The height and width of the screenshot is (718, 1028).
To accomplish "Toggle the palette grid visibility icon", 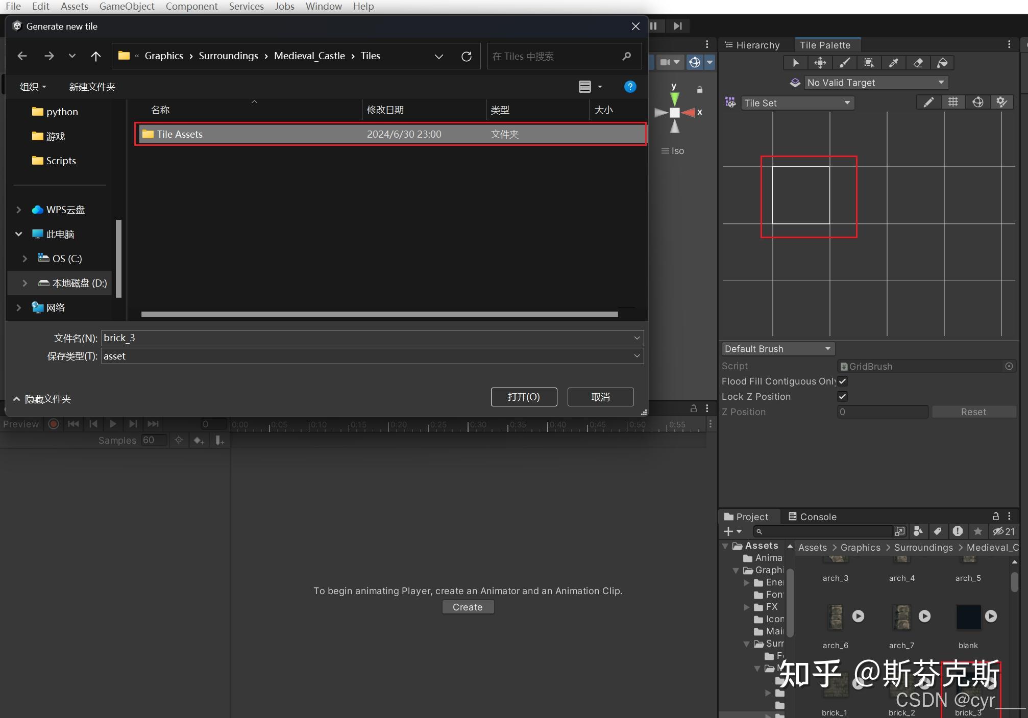I will (x=953, y=102).
